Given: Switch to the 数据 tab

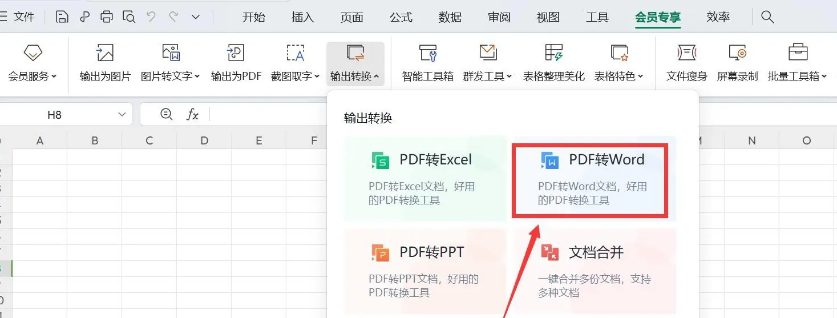Looking at the screenshot, I should pos(450,17).
